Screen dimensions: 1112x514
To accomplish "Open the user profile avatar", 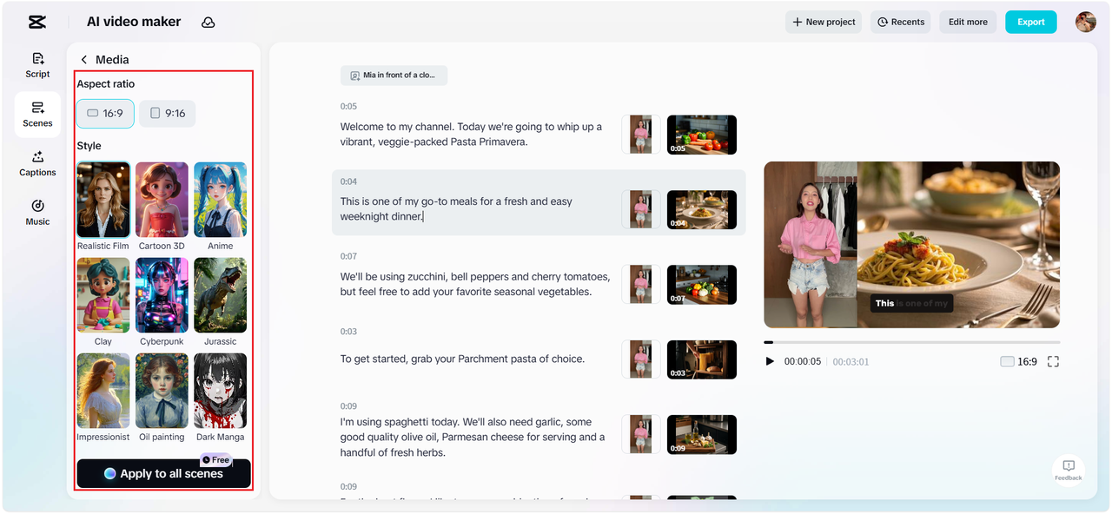I will click(x=1085, y=22).
